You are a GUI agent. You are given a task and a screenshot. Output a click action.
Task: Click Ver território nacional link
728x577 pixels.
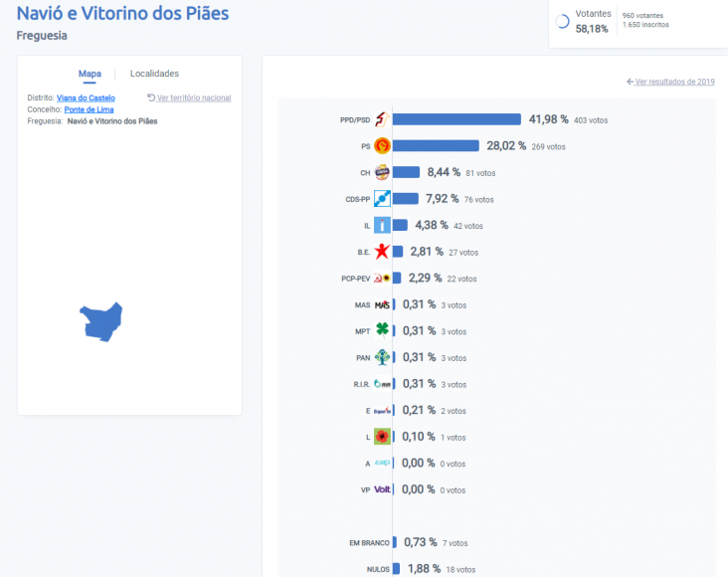tap(189, 97)
